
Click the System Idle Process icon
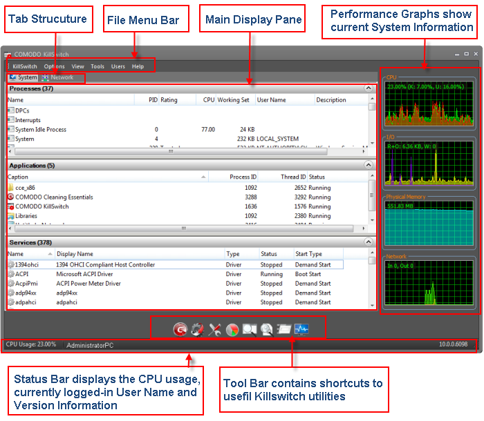pos(11,129)
